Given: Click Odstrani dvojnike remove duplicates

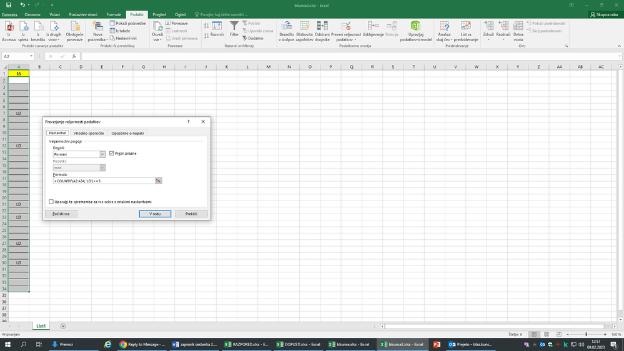Looking at the screenshot, I should (x=322, y=31).
